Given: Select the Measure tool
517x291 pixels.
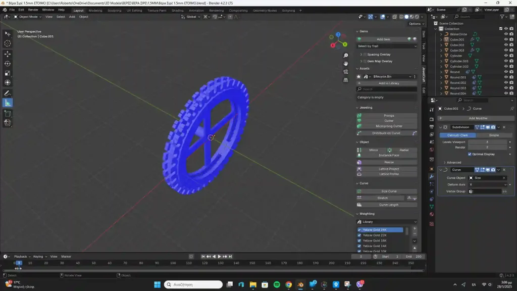Looking at the screenshot, I should point(8,103).
